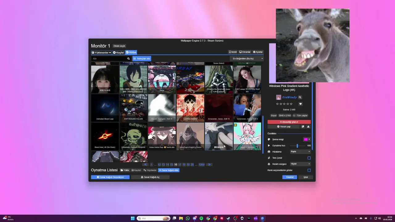Image resolution: width=395 pixels, height=222 pixels.
Task: Select Black Hole 4K (No Clock) thumbnail
Action: click(105, 136)
